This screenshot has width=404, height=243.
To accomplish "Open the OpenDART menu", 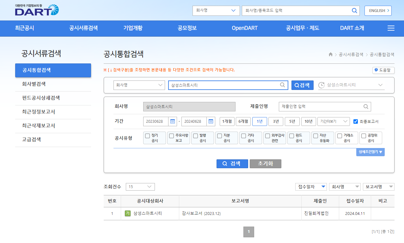I will pyautogui.click(x=245, y=28).
